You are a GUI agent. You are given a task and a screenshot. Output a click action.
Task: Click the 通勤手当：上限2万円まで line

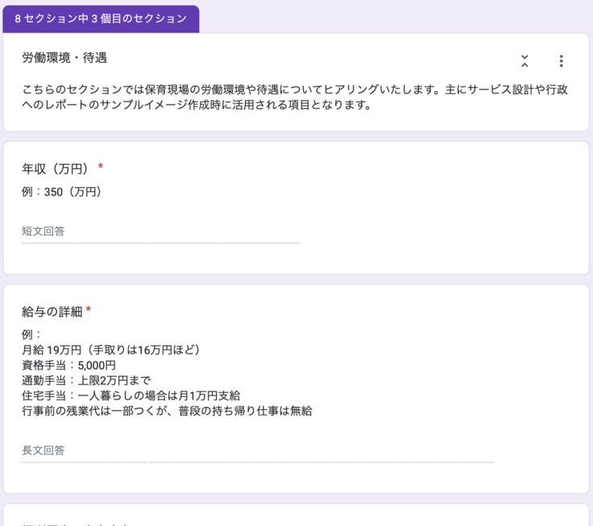click(86, 380)
